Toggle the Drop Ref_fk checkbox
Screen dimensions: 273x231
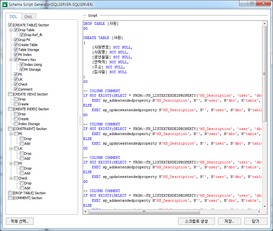click(22, 35)
